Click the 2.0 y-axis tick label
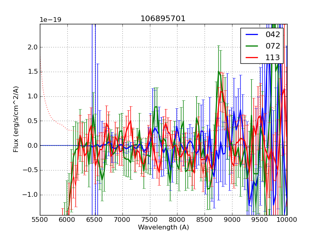The height and width of the screenshot is (239, 319). (x=32, y=47)
